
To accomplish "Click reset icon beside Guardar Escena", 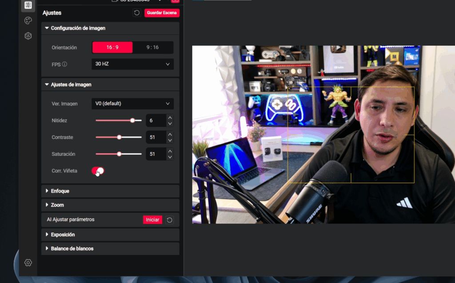I will pyautogui.click(x=137, y=13).
